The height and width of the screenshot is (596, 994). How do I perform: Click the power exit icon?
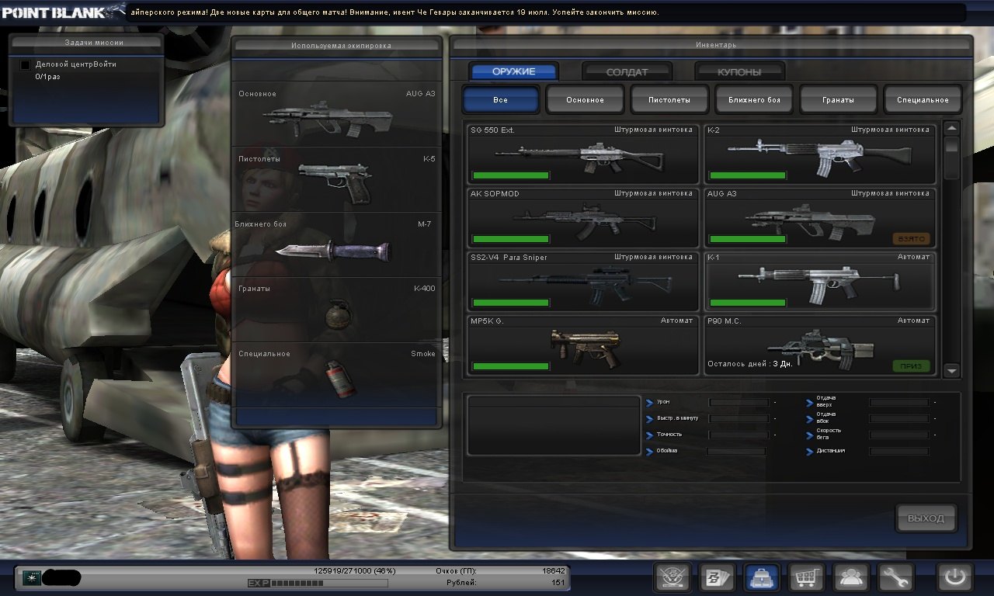(954, 577)
